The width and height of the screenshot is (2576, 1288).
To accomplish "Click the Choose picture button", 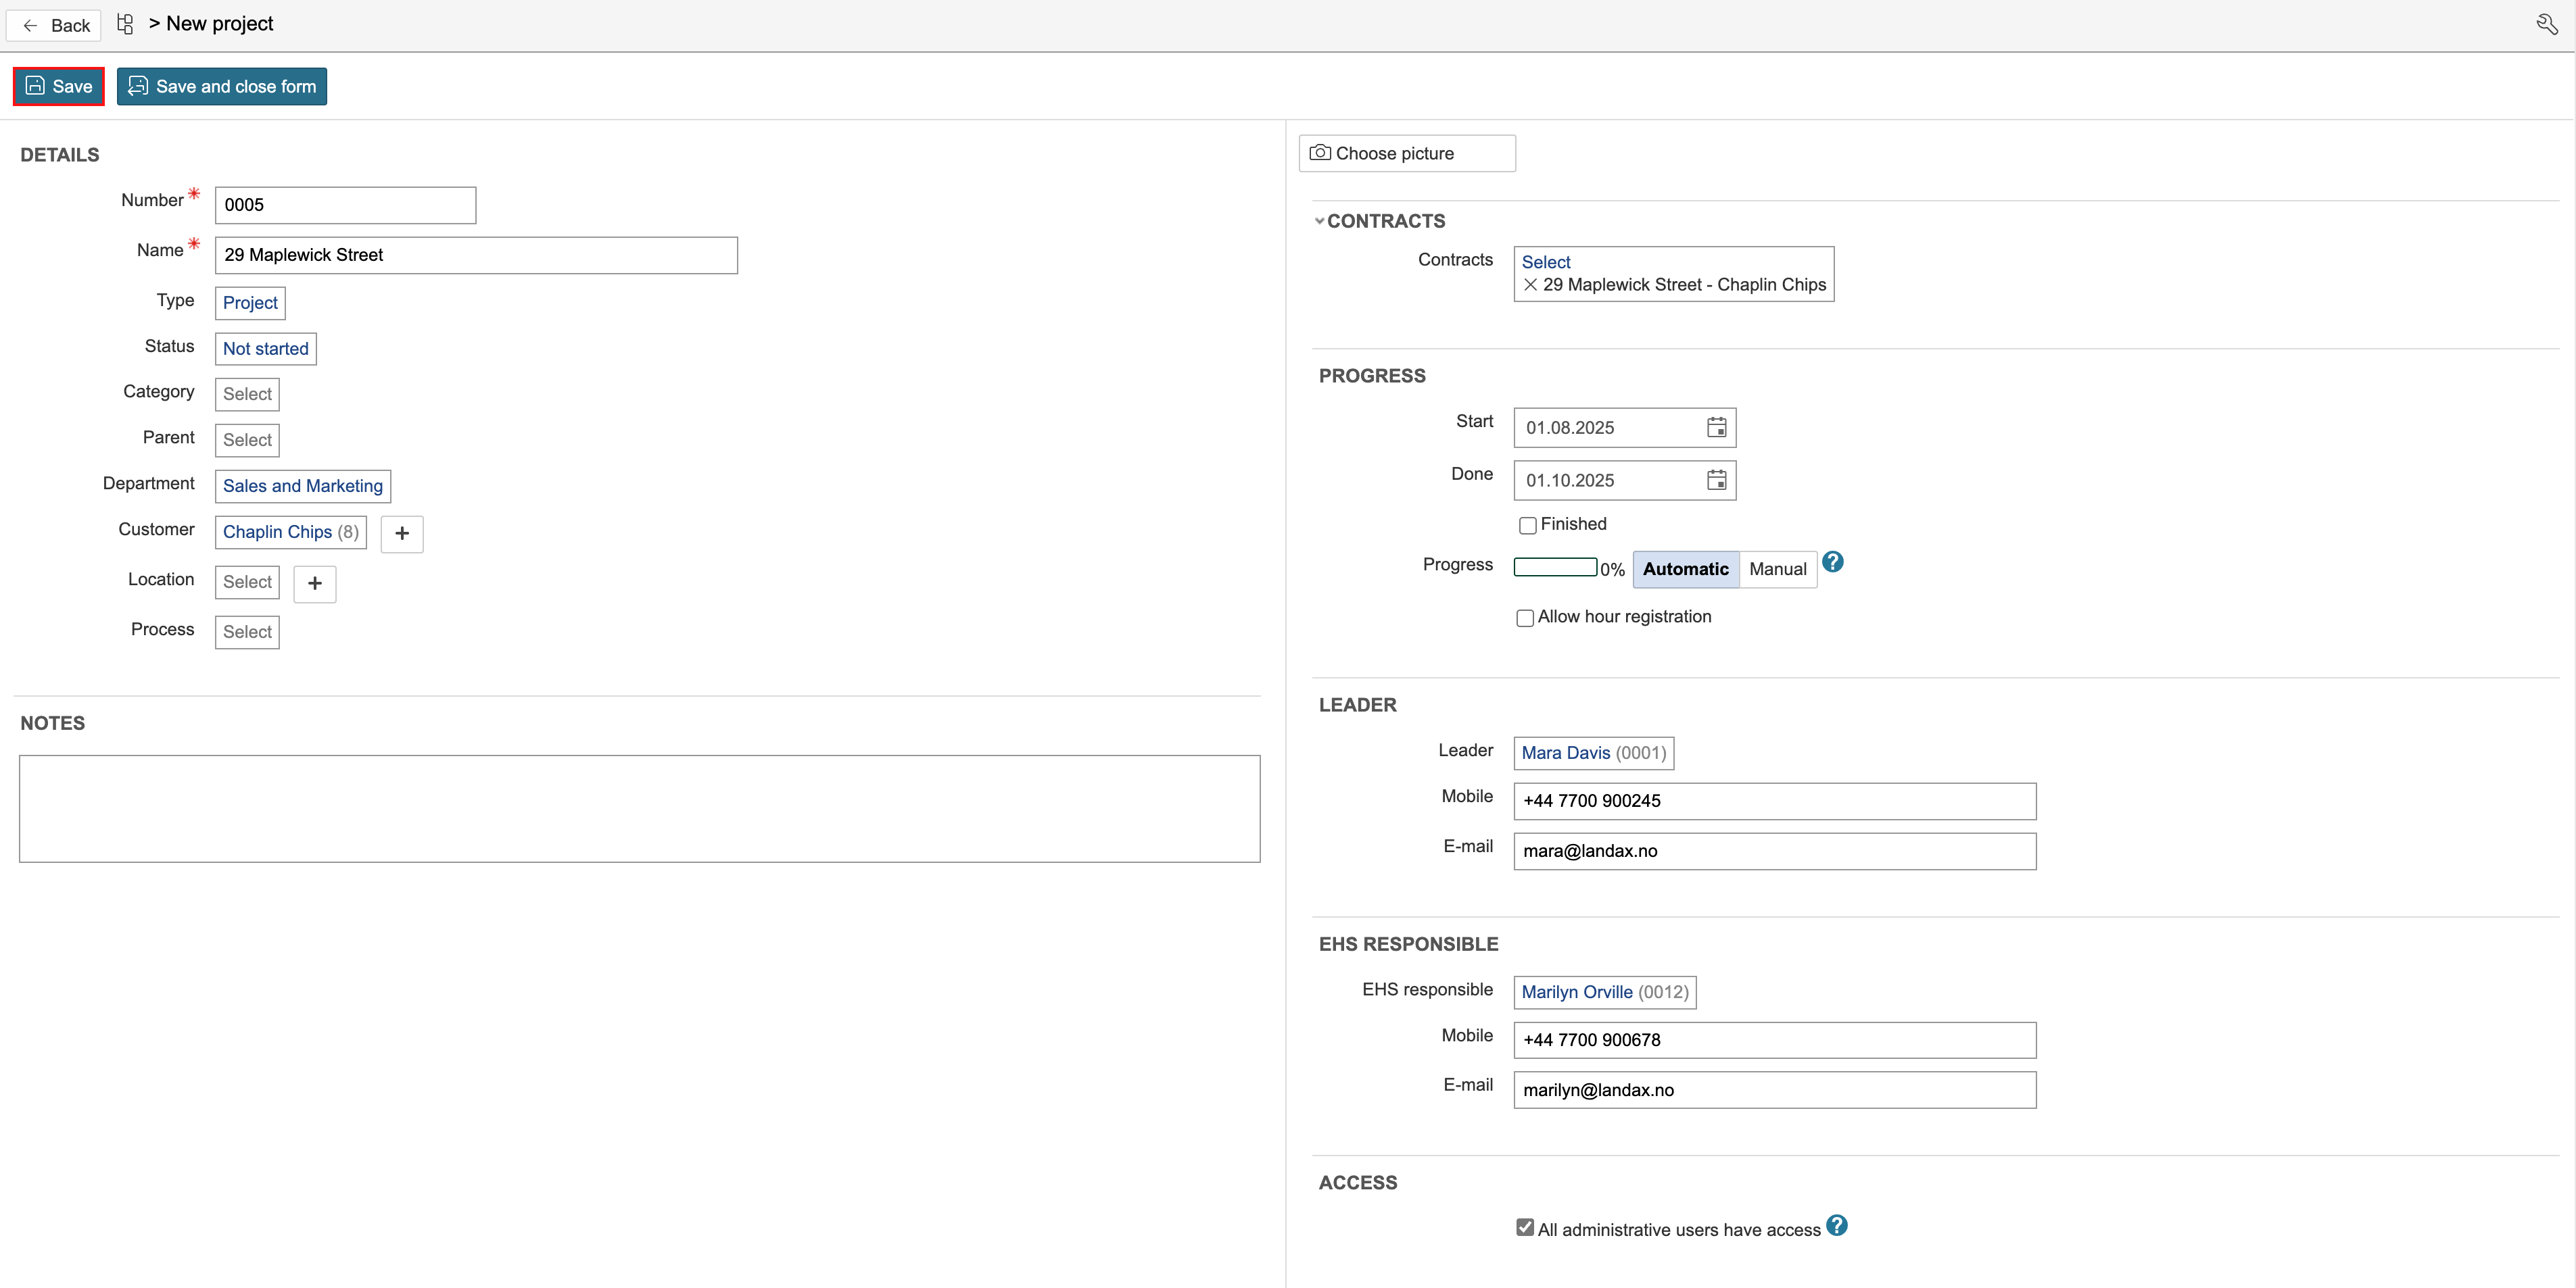I will pos(1406,154).
